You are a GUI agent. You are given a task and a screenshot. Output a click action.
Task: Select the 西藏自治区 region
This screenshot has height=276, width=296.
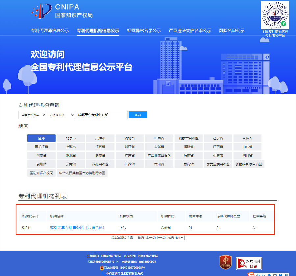[x=100, y=164]
